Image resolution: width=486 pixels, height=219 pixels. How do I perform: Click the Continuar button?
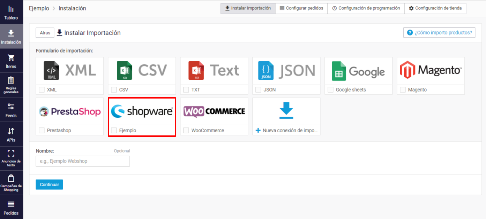coord(49,185)
